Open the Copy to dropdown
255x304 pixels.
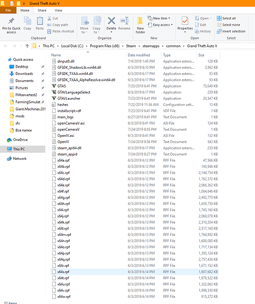click(97, 25)
